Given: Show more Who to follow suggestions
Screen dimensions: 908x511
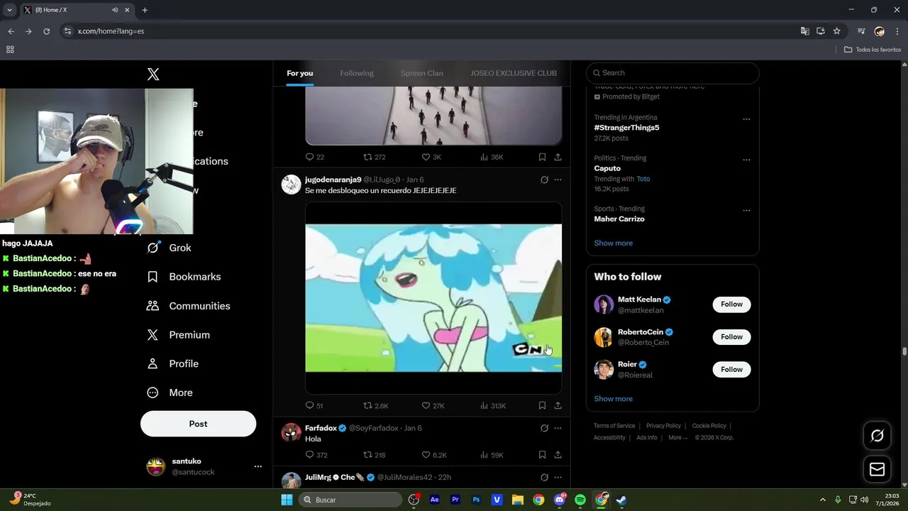Looking at the screenshot, I should click(x=613, y=399).
